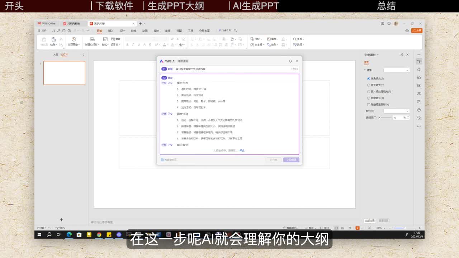Click the customer service headset icon in the WPS AI dialog
This screenshot has height=258, width=459.
(290, 61)
